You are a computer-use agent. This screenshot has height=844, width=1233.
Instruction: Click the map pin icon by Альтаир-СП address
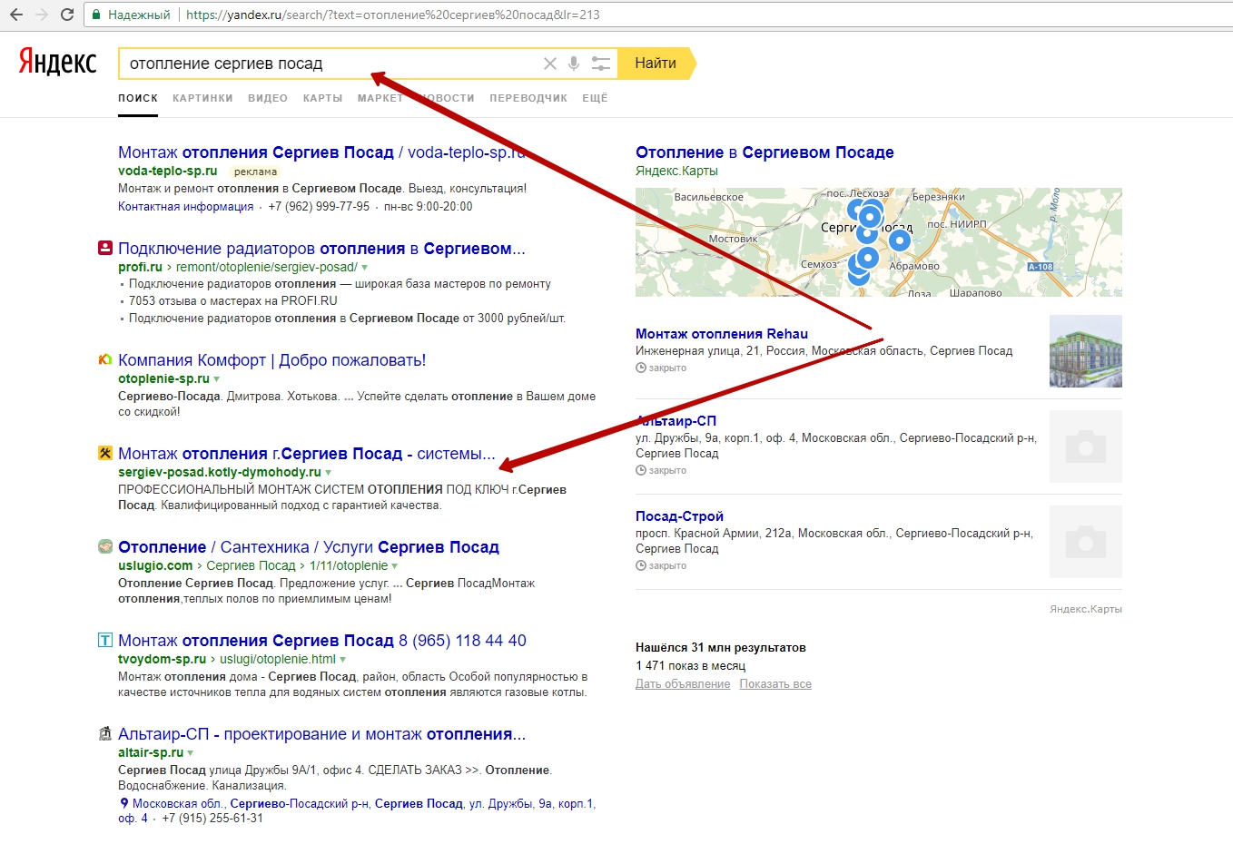pyautogui.click(x=124, y=803)
